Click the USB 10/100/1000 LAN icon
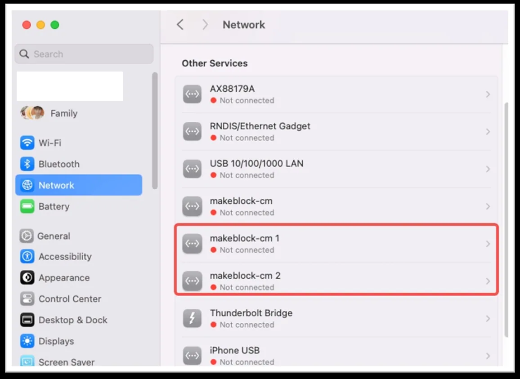This screenshot has height=379, width=520. coord(193,169)
